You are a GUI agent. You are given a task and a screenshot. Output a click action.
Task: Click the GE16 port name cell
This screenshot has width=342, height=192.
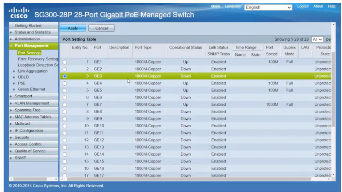[x=99, y=168]
